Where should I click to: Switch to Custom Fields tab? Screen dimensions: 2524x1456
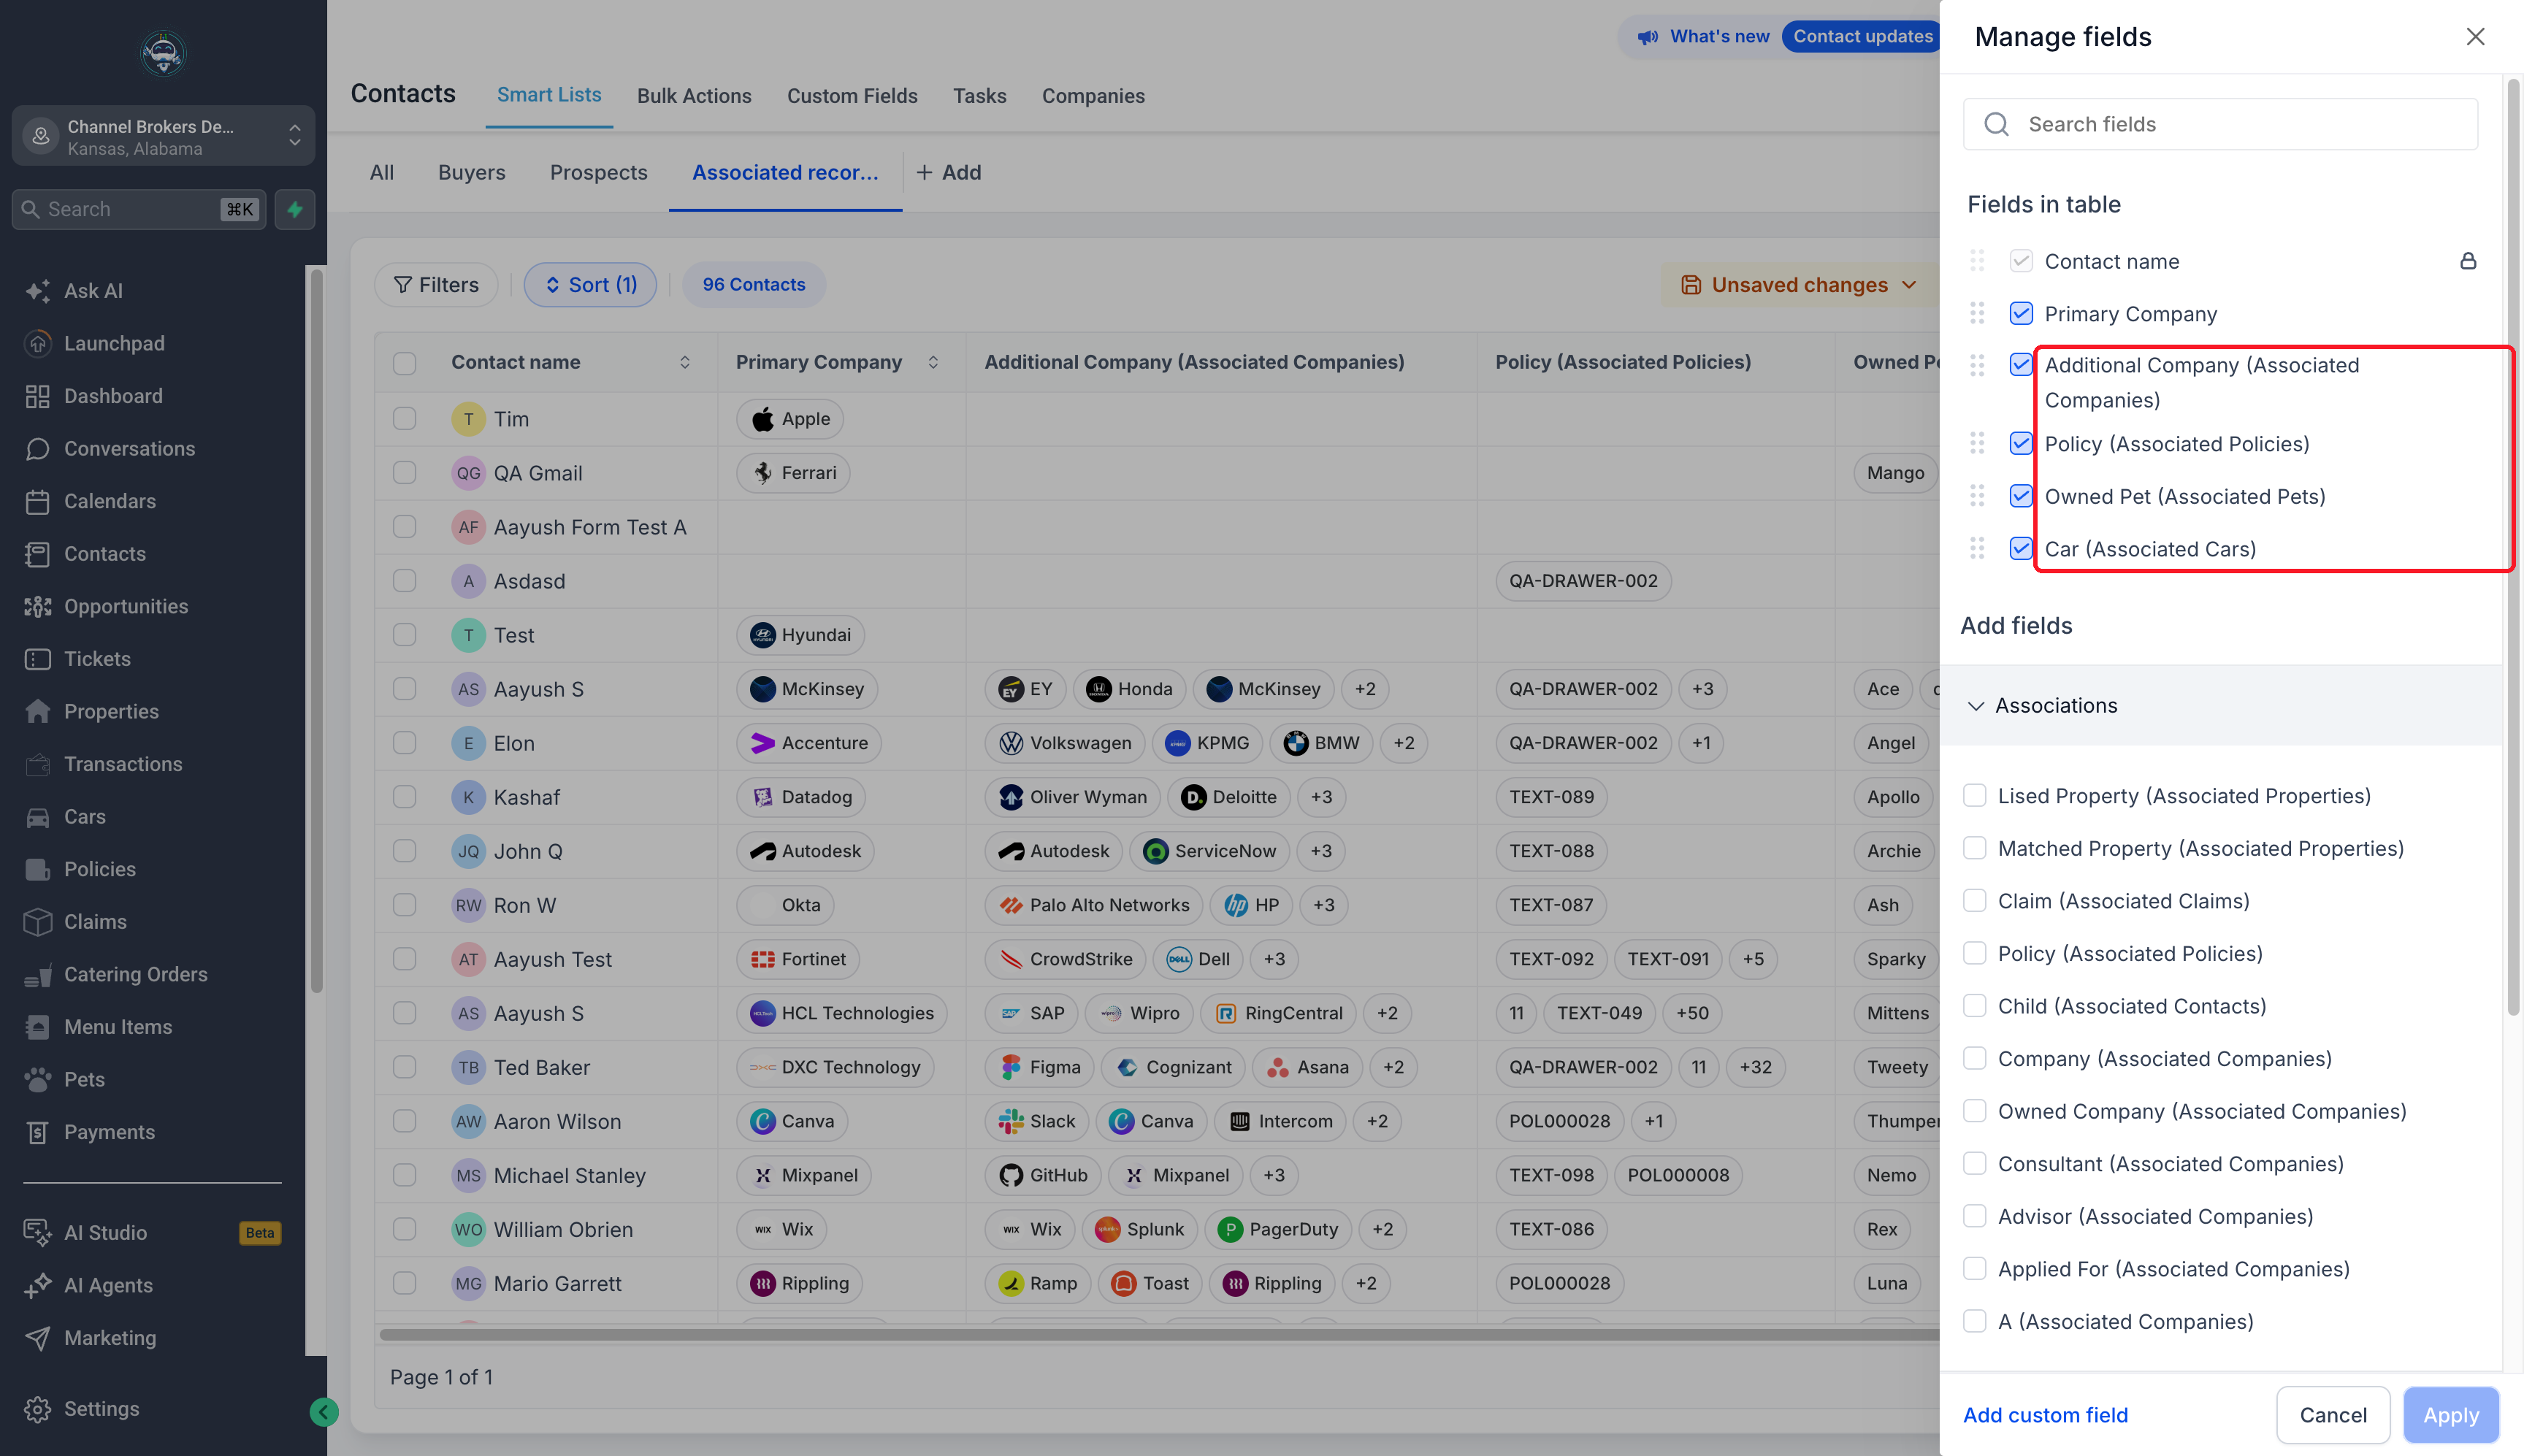[x=852, y=96]
